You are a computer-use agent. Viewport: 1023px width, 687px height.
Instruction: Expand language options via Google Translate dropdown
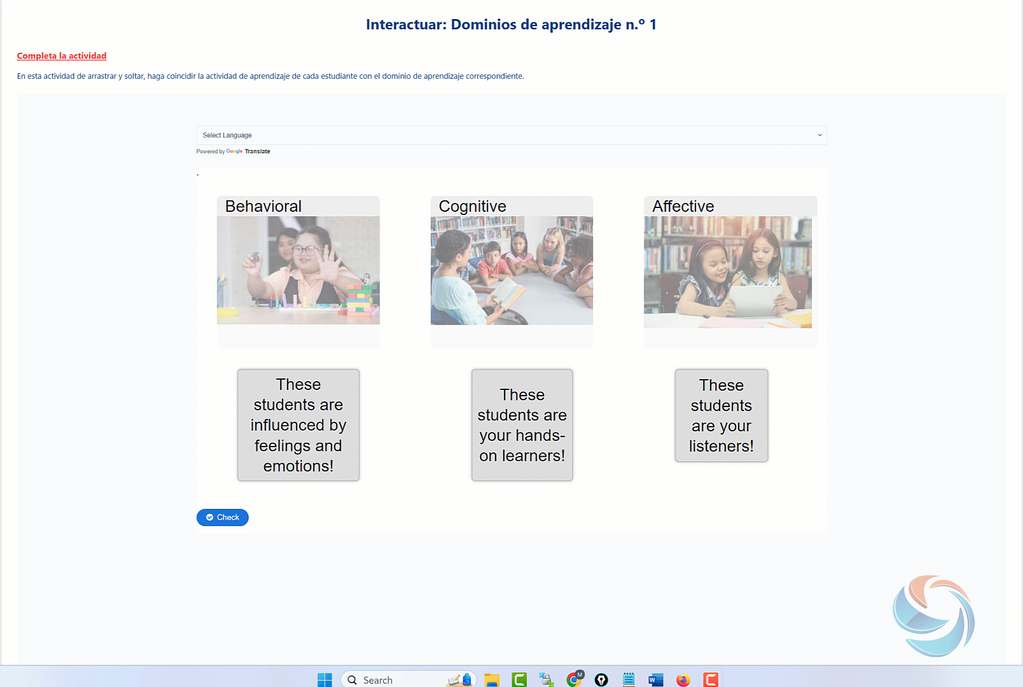819,135
